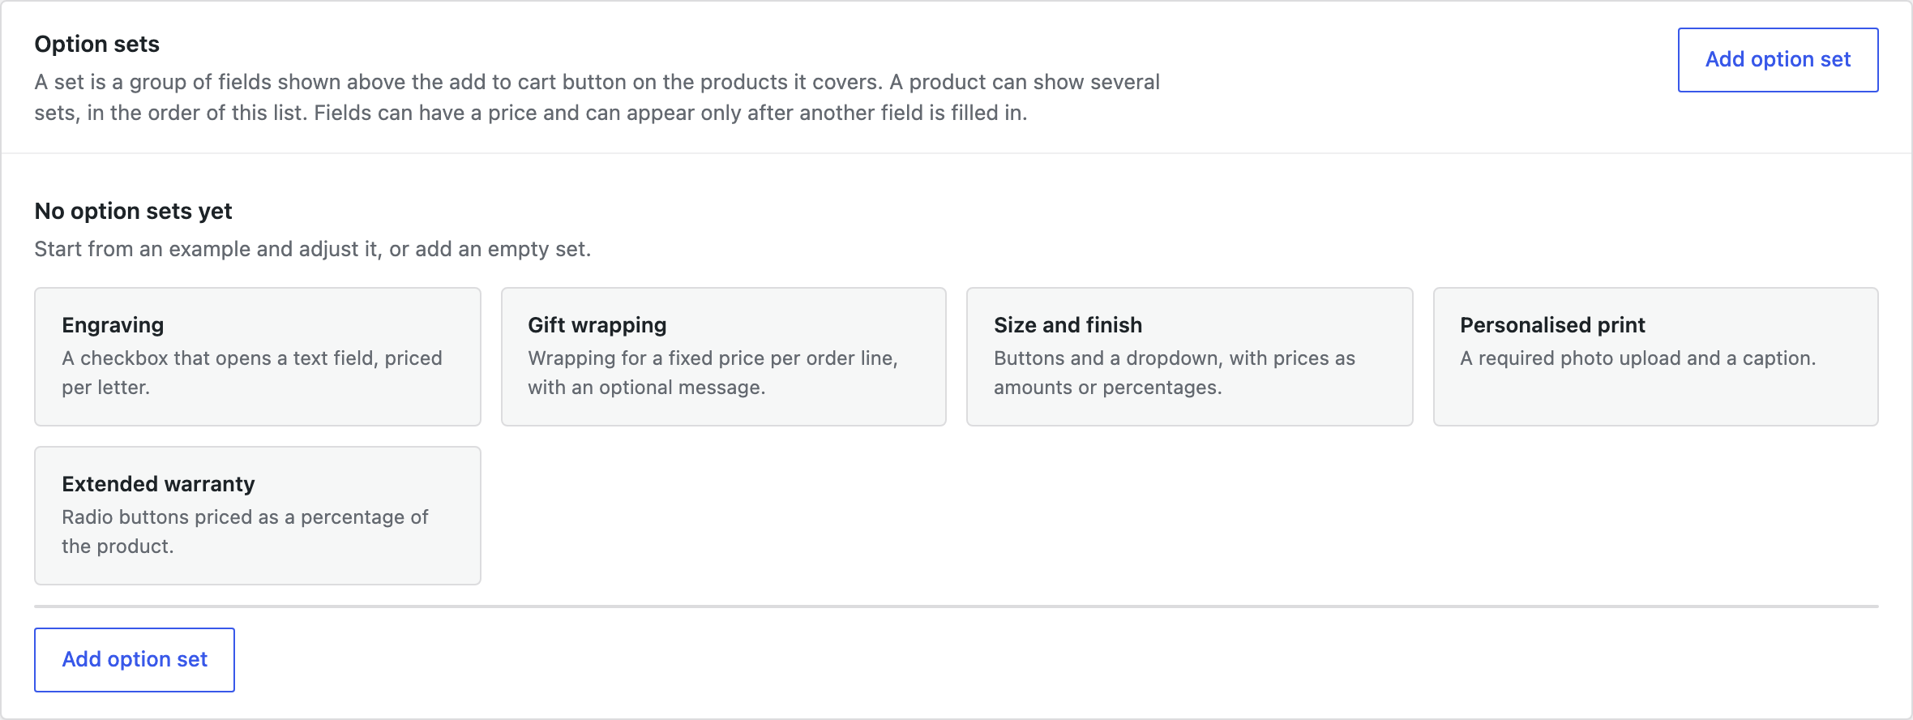This screenshot has height=720, width=1913.
Task: Select the Gift wrapping example card
Action: click(724, 357)
